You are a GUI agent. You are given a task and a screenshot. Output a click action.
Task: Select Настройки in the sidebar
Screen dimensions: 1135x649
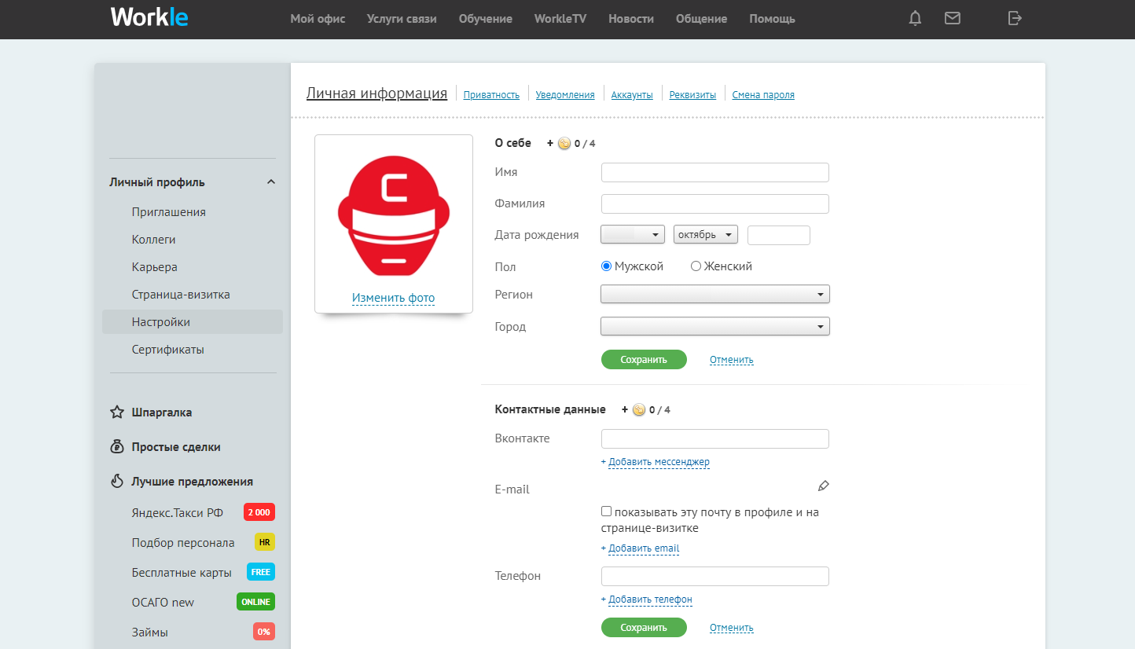193,322
